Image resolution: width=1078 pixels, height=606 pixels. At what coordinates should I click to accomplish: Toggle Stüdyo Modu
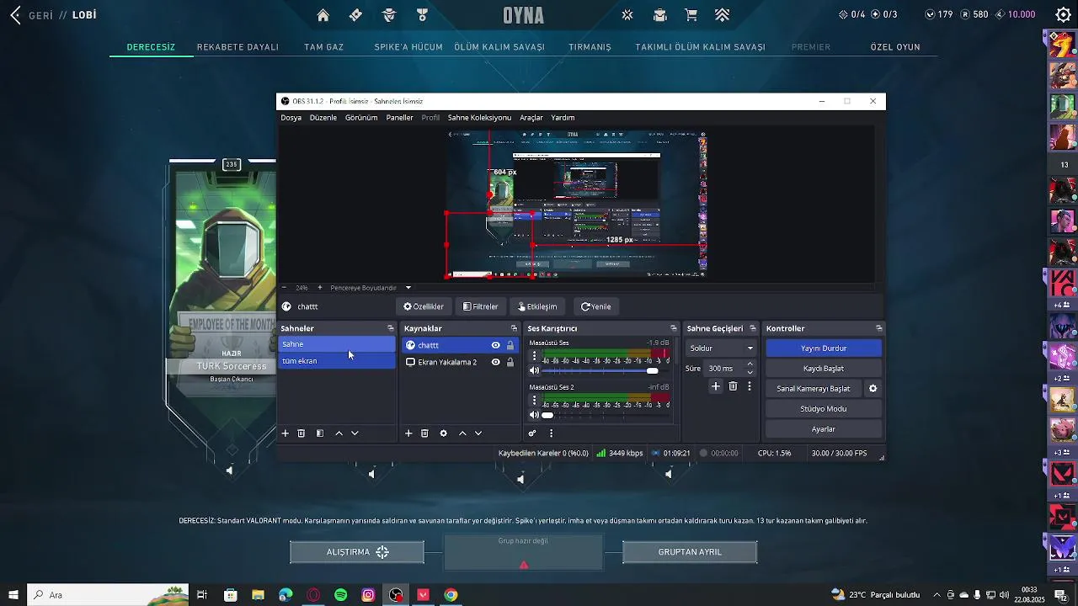pos(824,409)
